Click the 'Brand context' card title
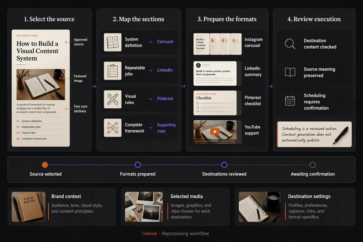The height and width of the screenshot is (242, 363). pos(66,196)
